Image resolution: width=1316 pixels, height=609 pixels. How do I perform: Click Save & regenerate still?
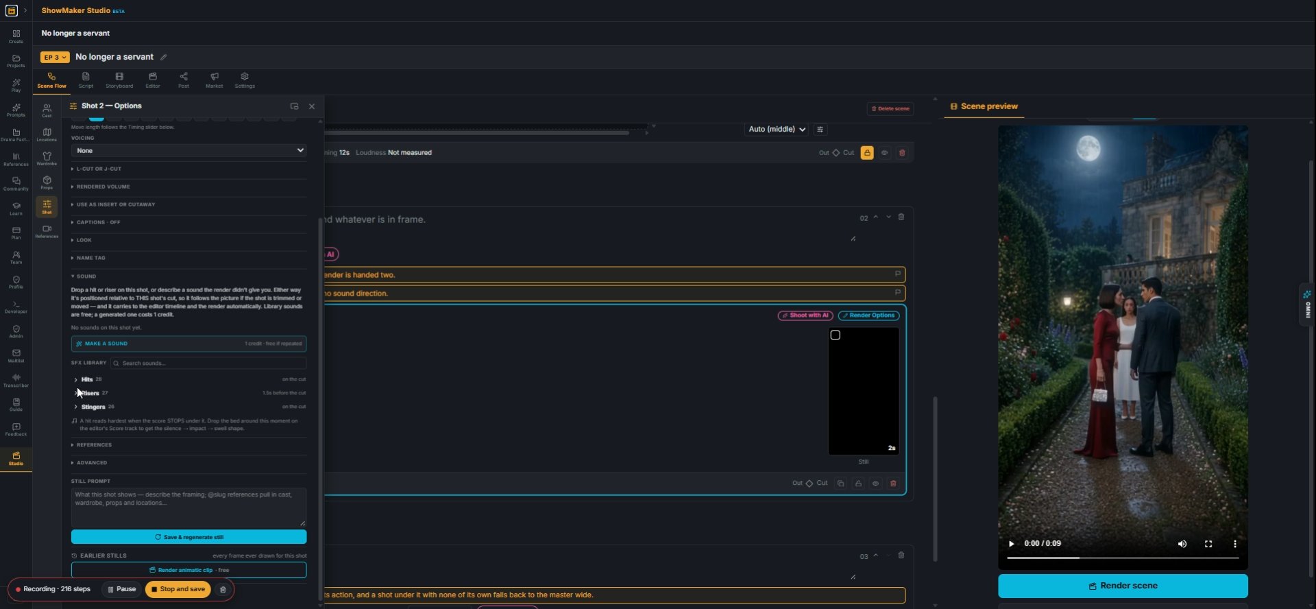click(188, 537)
